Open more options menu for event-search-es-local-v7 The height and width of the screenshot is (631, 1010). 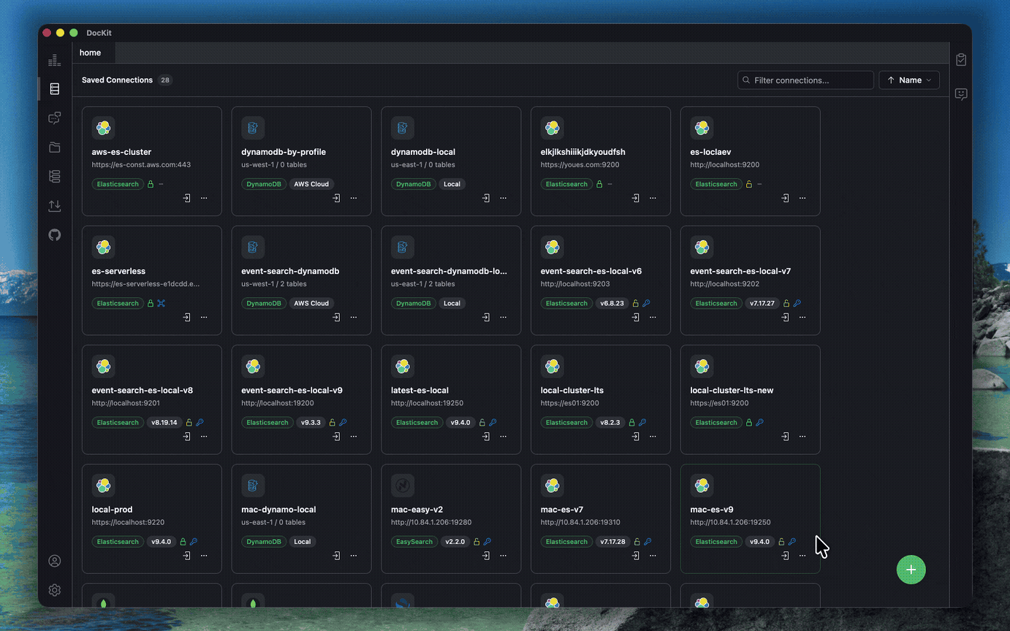pos(802,317)
